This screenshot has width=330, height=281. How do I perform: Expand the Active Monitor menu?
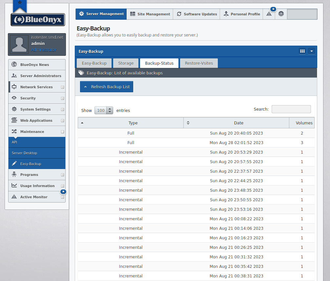63,197
